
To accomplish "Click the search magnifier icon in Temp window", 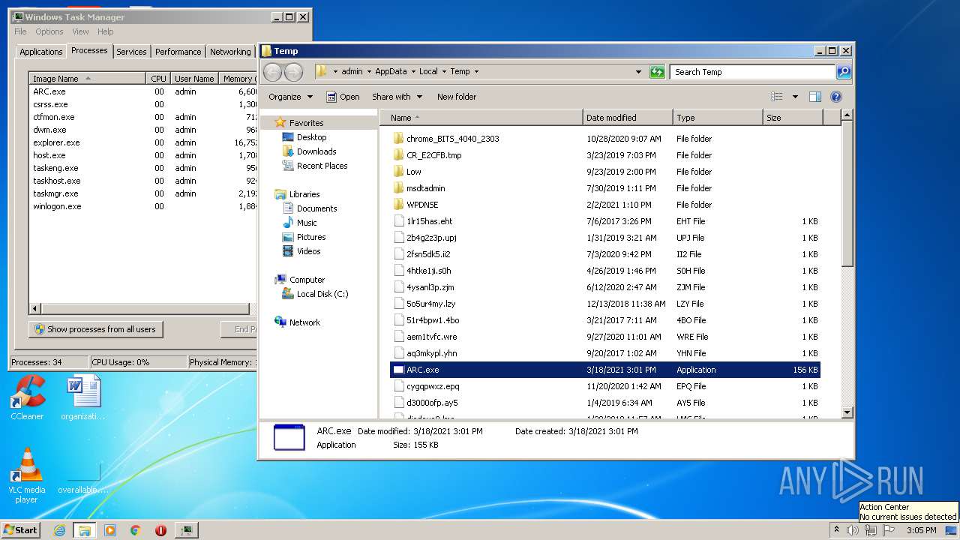I will pos(844,72).
